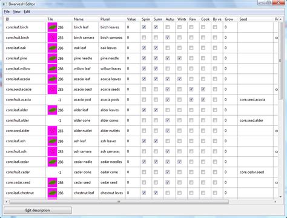Image resolution: width=287 pixels, height=218 pixels.
Task: Click the alder nutlet tile image
Action: [x=52, y=131]
